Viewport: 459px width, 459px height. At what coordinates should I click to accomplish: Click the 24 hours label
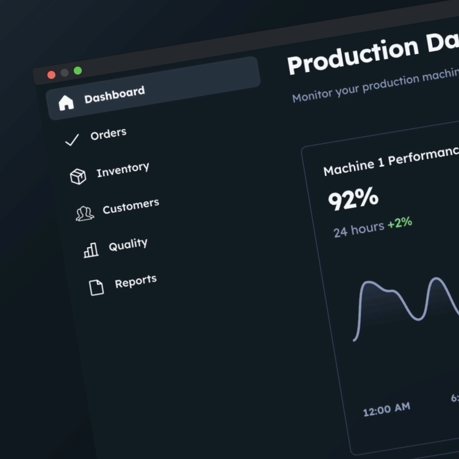359,229
